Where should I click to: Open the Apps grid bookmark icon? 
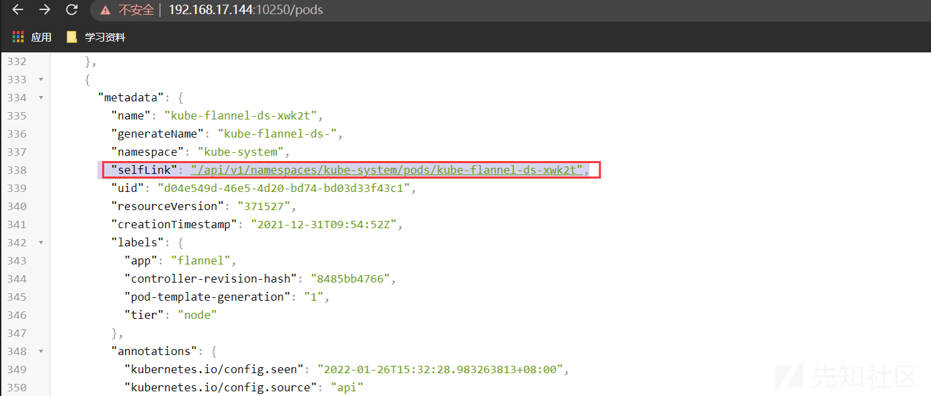click(18, 37)
